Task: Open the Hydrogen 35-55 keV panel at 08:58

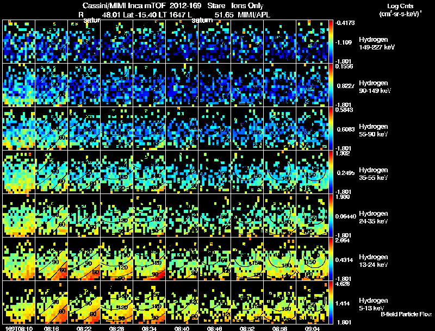Action: point(279,172)
